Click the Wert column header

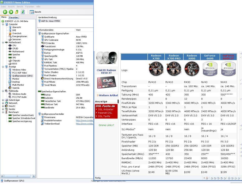pos(84,30)
